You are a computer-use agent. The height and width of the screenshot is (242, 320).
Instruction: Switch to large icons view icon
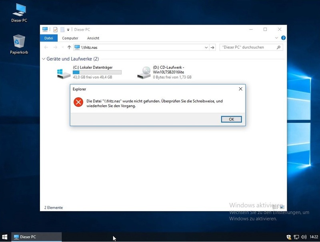point(282,207)
